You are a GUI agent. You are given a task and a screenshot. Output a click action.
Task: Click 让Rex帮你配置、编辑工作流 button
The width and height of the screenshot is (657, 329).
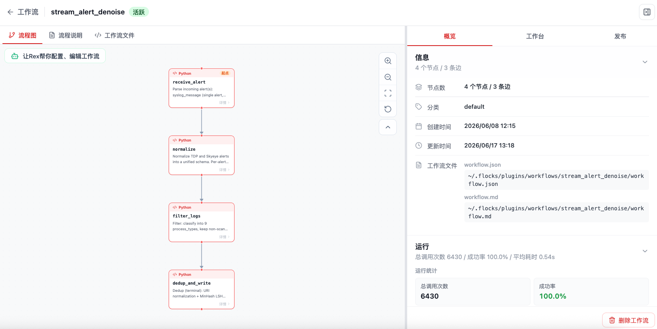point(55,56)
